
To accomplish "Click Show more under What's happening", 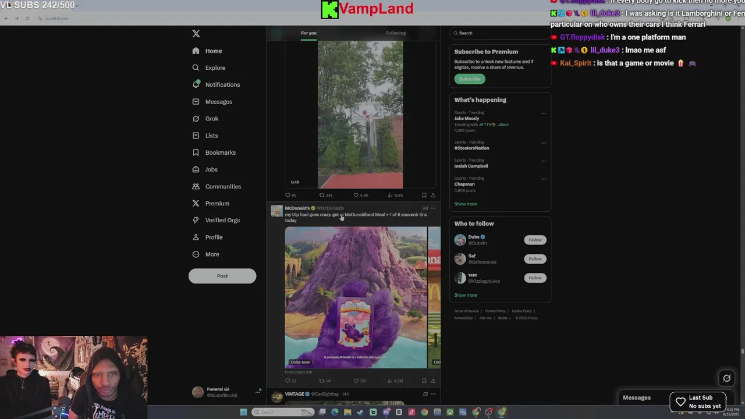I will tap(466, 204).
